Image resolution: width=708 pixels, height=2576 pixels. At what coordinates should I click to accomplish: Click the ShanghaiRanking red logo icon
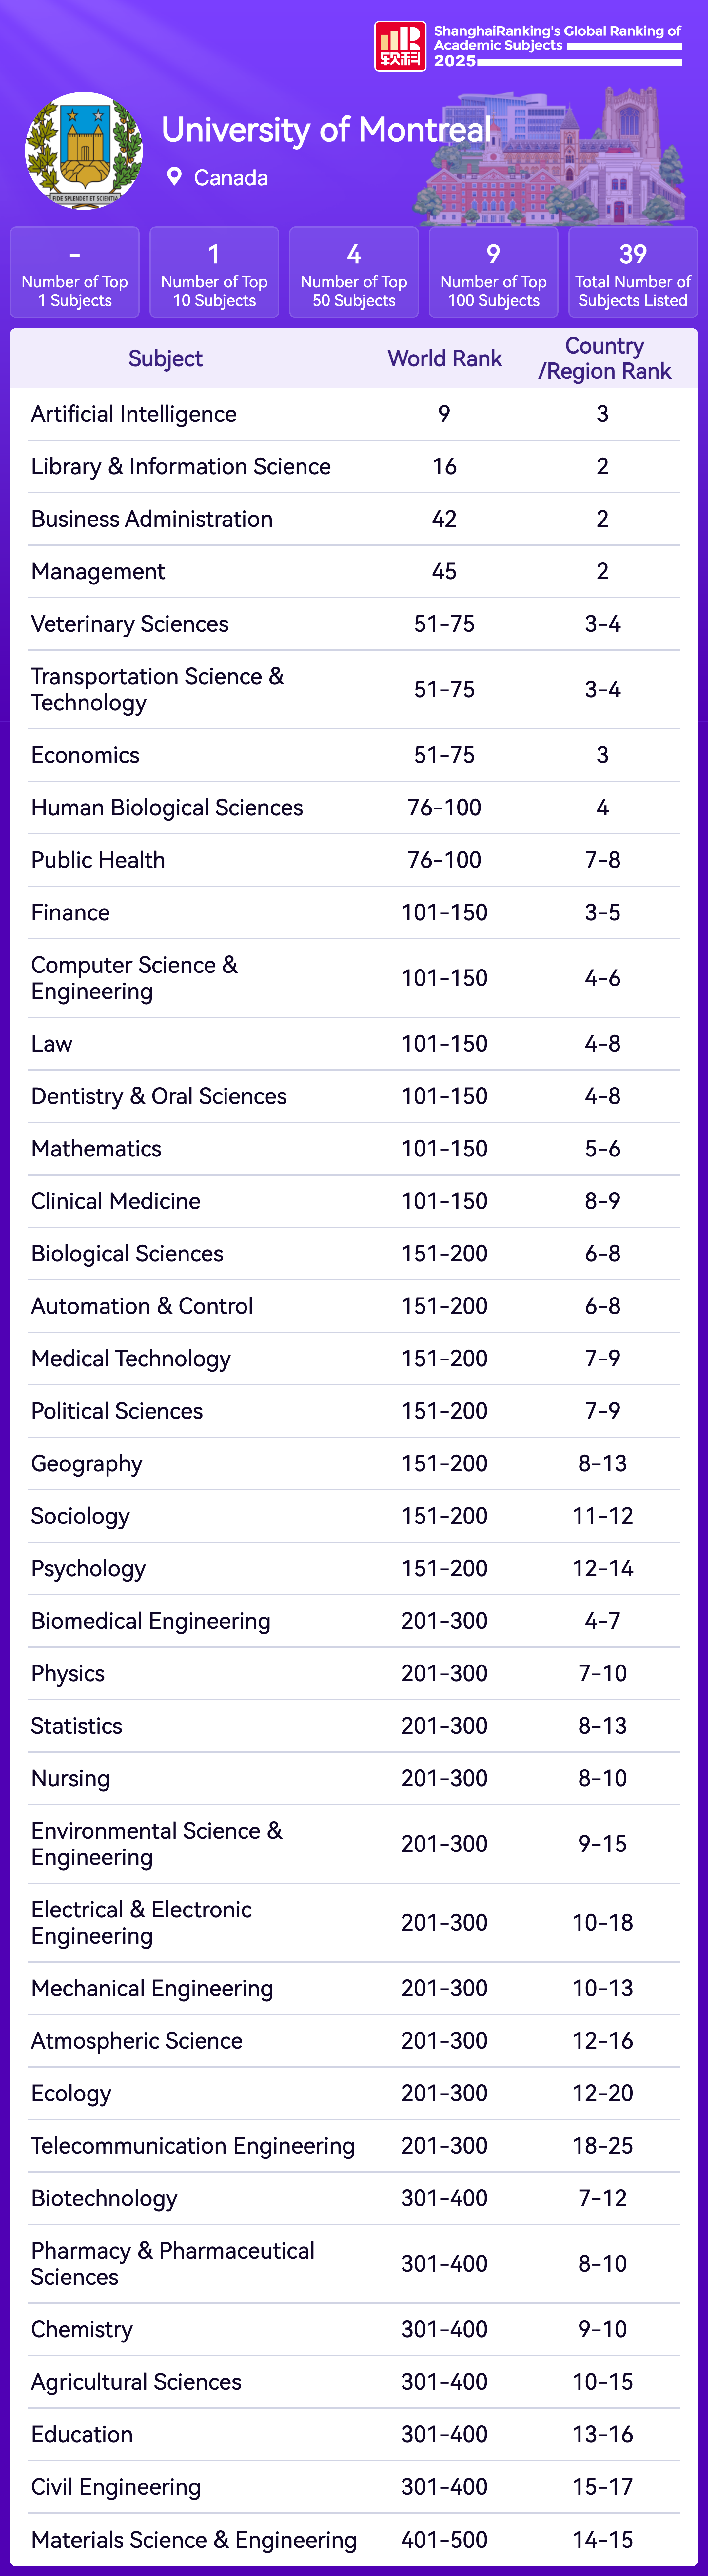400,46
